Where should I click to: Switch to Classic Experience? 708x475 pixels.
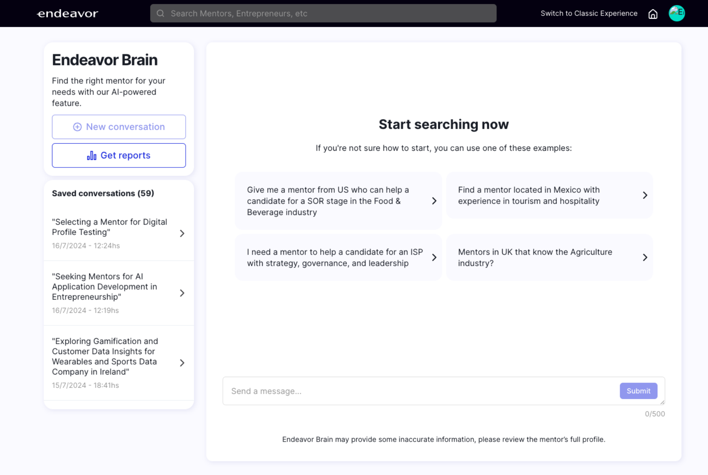pos(588,13)
